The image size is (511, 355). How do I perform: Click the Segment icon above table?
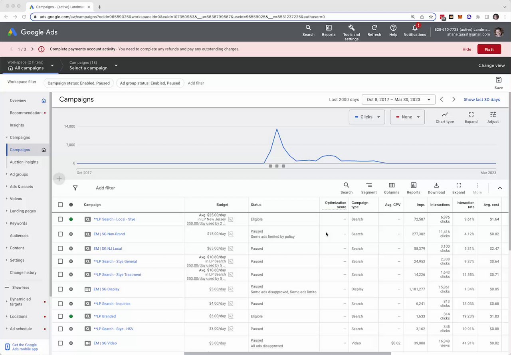click(x=369, y=185)
